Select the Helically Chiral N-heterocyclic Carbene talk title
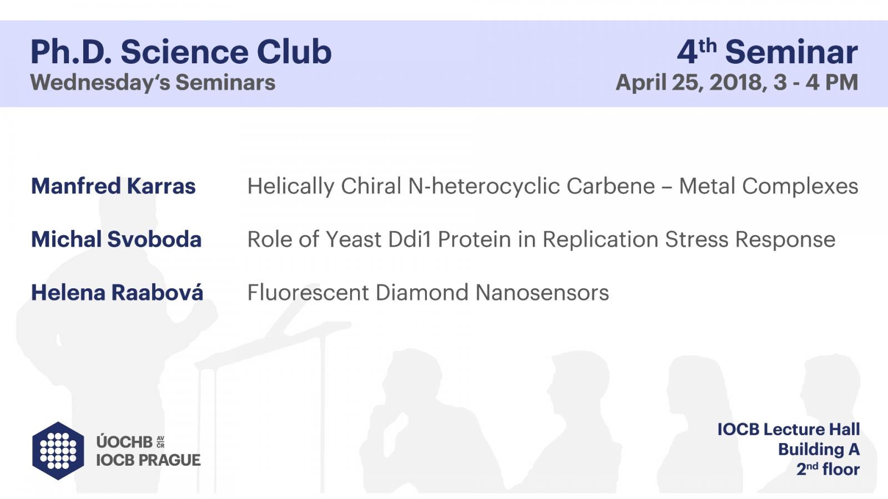The height and width of the screenshot is (499, 888). (553, 186)
